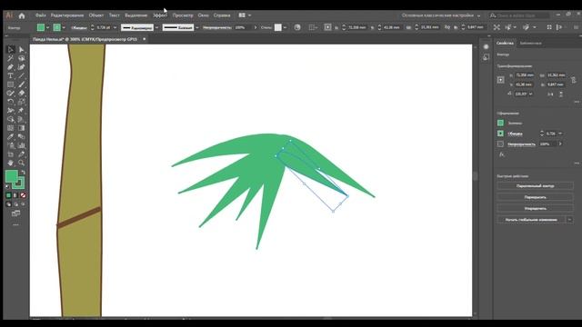Select the Type tool
582x327 pixels.
10,75
